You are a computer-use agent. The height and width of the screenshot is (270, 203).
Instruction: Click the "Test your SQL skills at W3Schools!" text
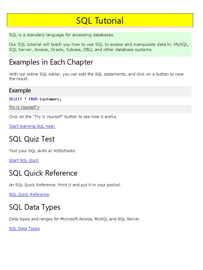(42, 151)
